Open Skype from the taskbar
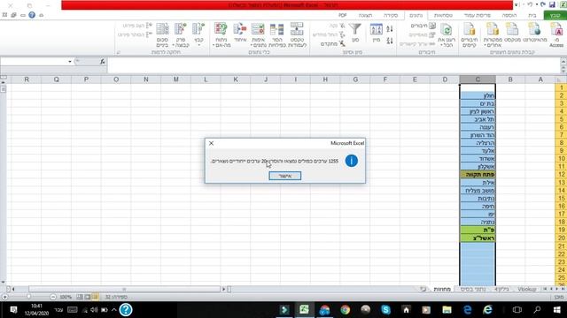This screenshot has height=318, width=567. click(x=386, y=310)
